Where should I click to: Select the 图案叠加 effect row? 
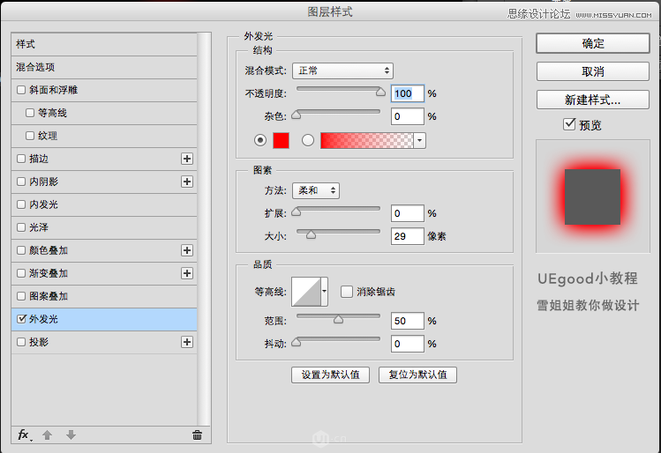[x=104, y=296]
